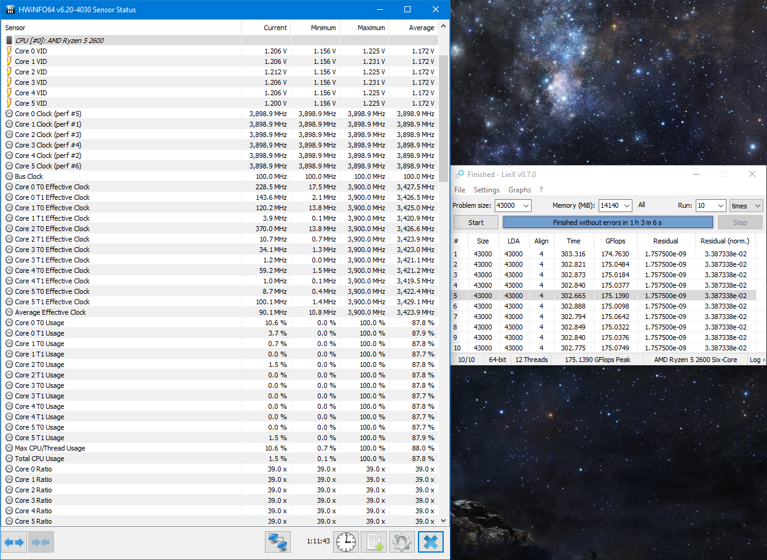
Task: Reset min/max values with clock icon
Action: 345,542
